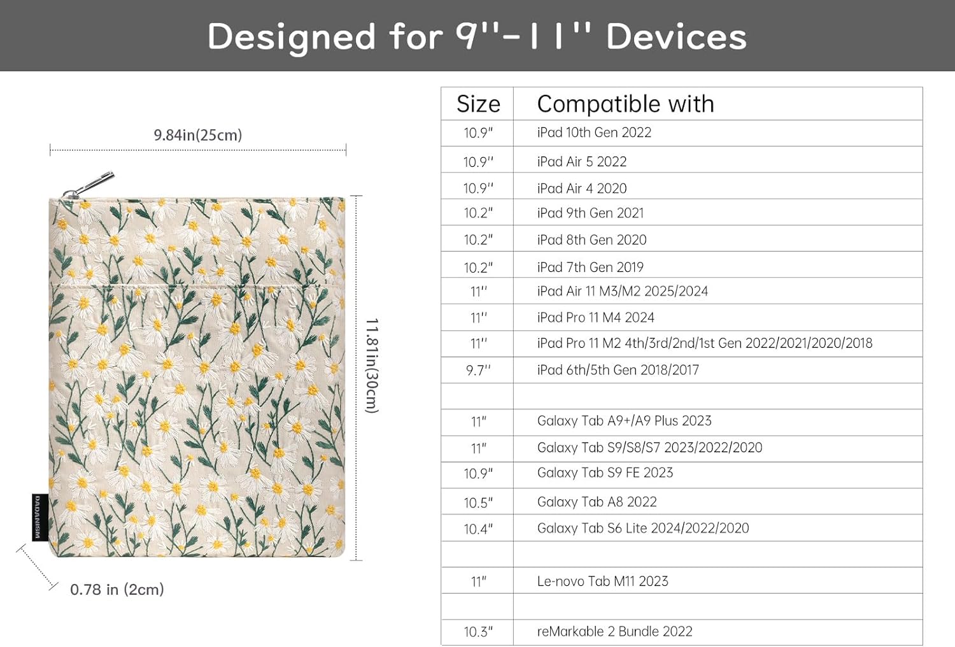Select the "iPad 7th Gen 2019" row text

point(590,267)
